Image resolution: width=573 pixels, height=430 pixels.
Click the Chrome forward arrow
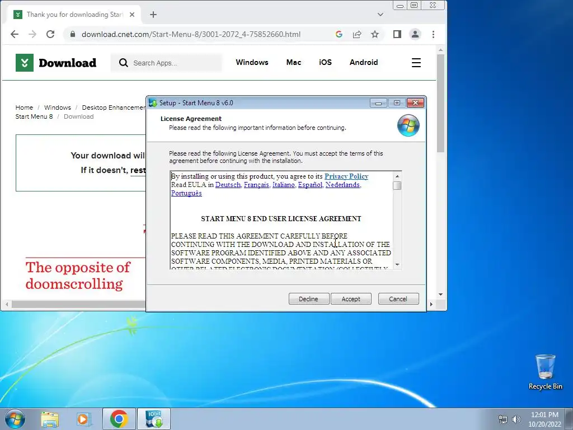coord(32,34)
